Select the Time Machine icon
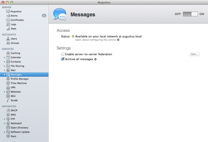The width and height of the screenshot is (208, 142). [x=8, y=83]
